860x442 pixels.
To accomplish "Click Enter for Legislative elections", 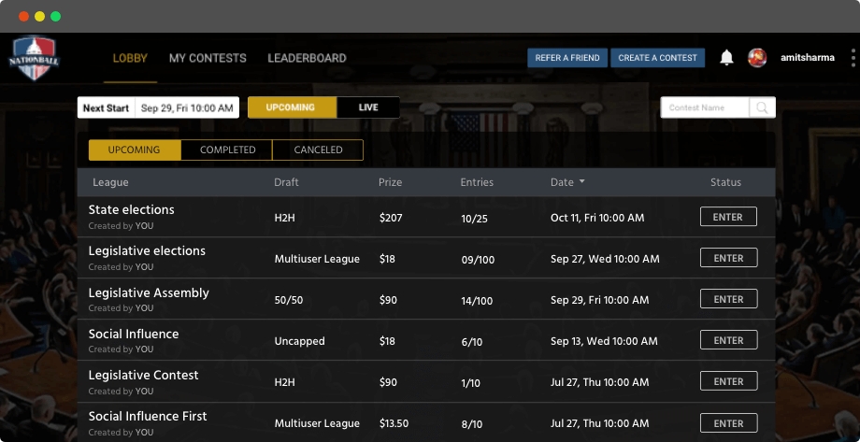I will click(728, 258).
